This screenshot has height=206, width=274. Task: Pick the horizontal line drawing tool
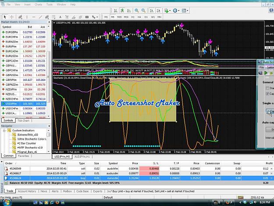pyautogui.click(x=34, y=17)
